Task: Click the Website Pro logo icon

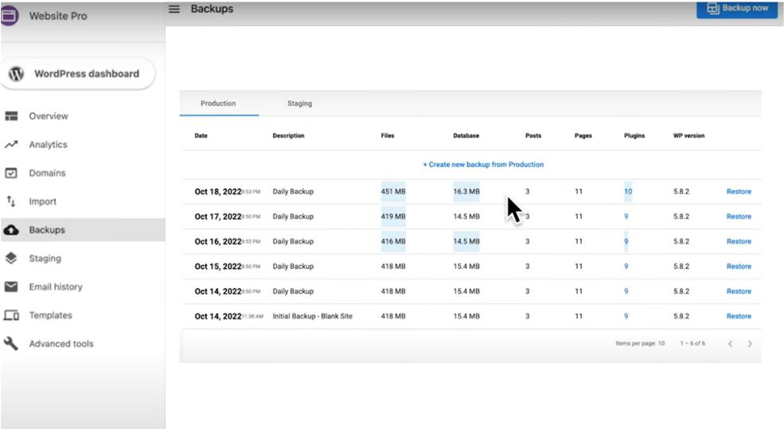Action: [10, 15]
